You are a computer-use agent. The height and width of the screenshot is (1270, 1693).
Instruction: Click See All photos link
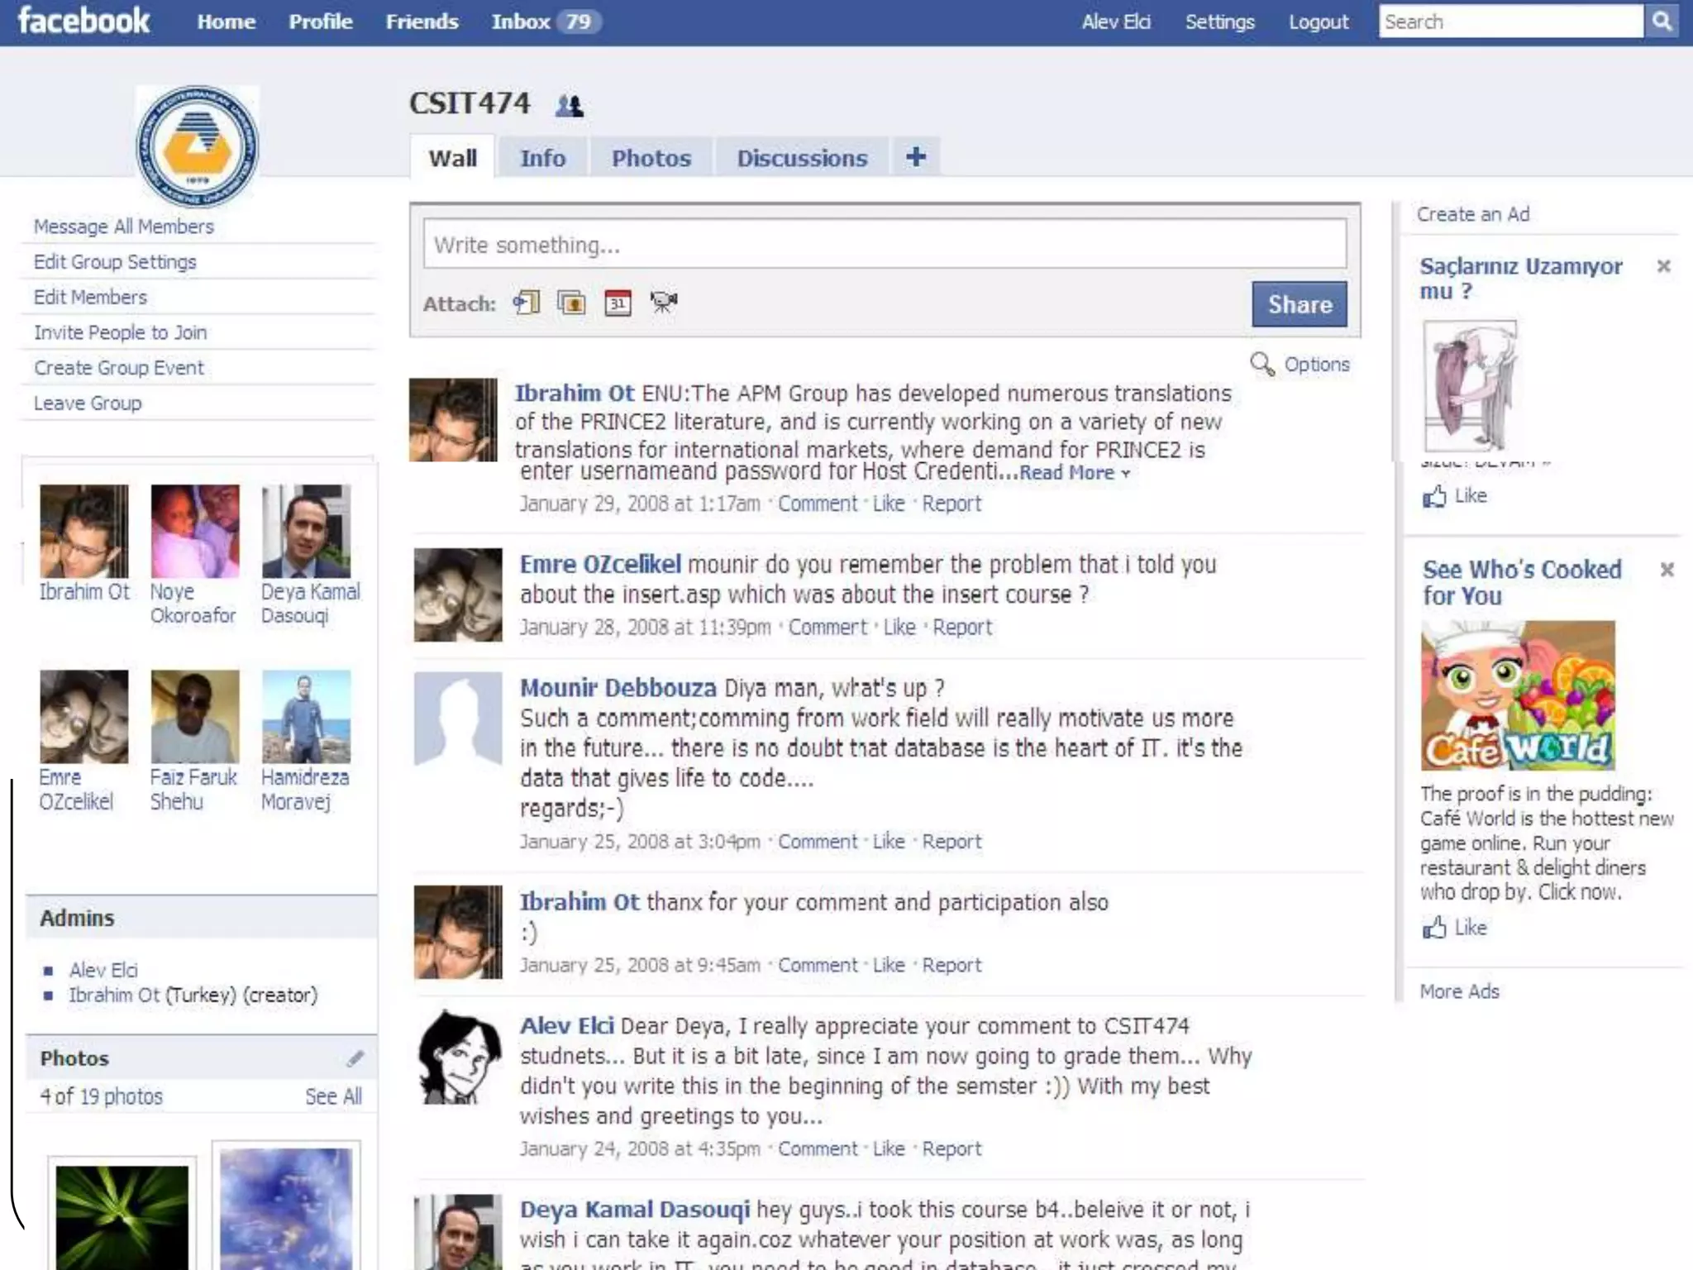[333, 1096]
